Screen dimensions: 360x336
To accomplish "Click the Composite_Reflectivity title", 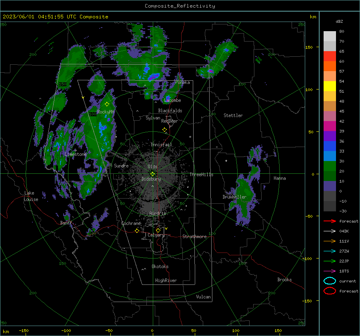I will 180,6.
